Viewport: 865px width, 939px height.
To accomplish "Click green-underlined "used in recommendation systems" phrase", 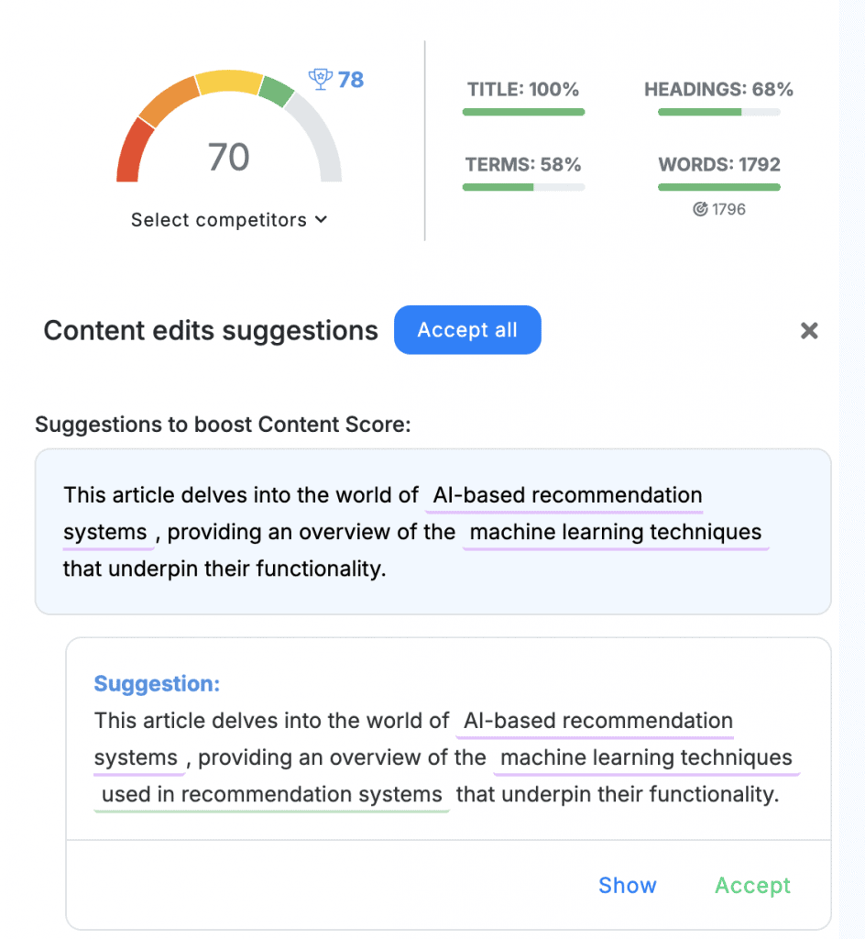I will pyautogui.click(x=272, y=795).
